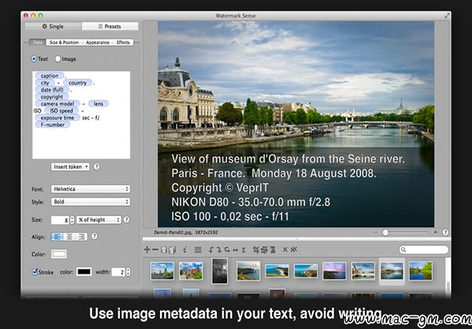Open the Insert token dropdown

point(70,167)
